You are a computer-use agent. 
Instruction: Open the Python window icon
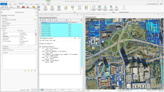[x=6, y=7]
